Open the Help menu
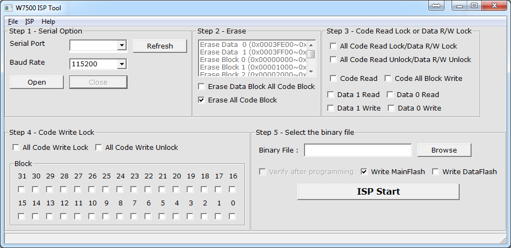 coord(48,22)
